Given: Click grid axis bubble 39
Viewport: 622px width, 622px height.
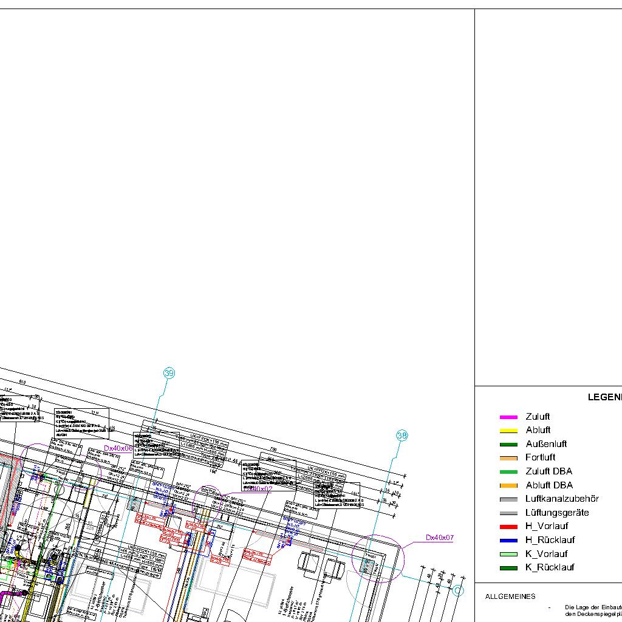Looking at the screenshot, I should pos(169,373).
